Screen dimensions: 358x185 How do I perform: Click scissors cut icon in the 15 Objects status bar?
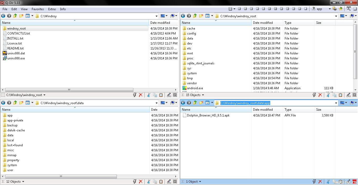[328, 95]
